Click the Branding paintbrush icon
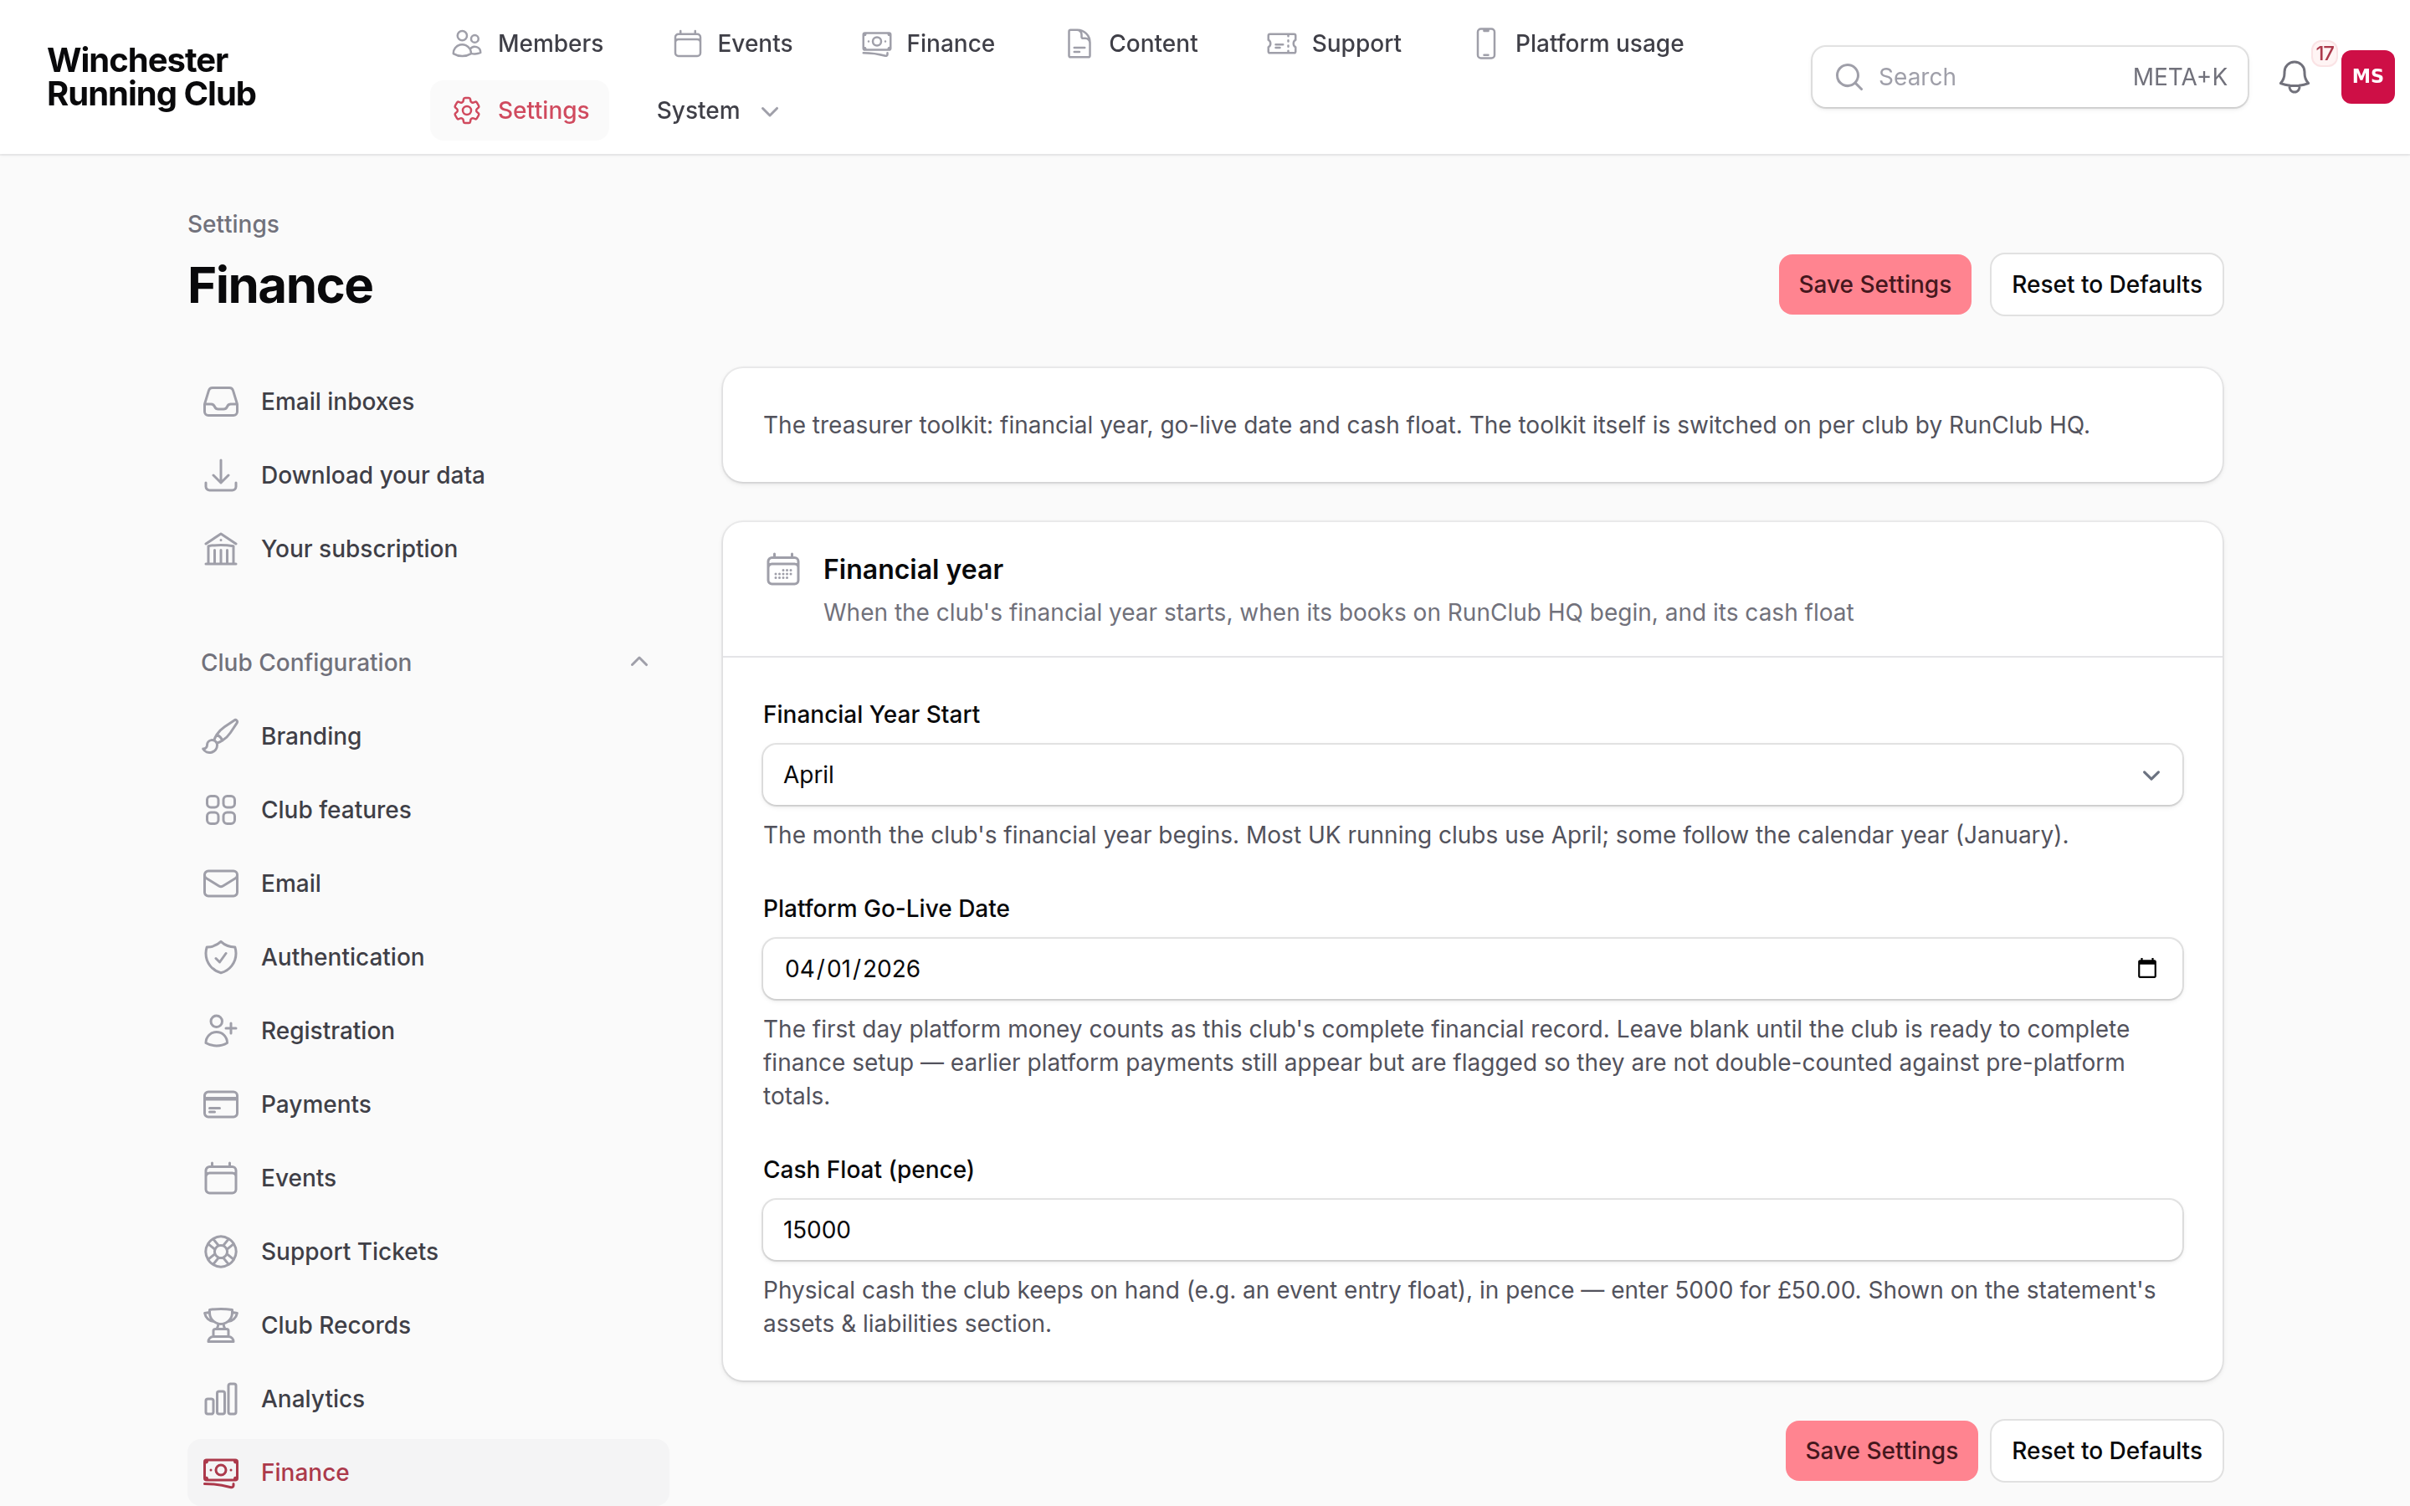The height and width of the screenshot is (1506, 2410). [220, 736]
